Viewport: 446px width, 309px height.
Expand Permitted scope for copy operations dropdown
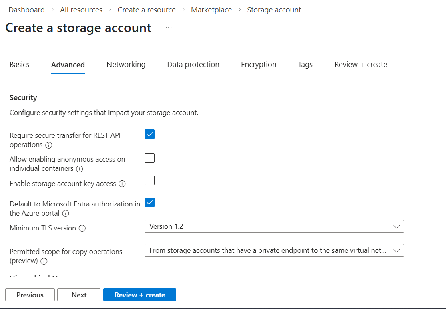coord(274,250)
